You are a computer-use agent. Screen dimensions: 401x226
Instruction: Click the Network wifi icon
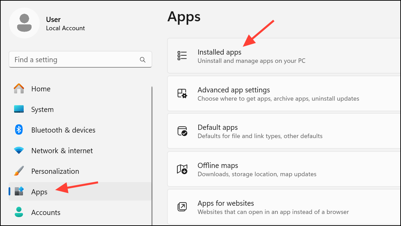19,150
